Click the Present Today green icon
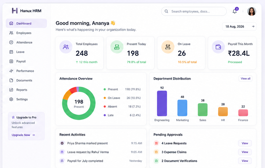265x168 pixels. 117,47
